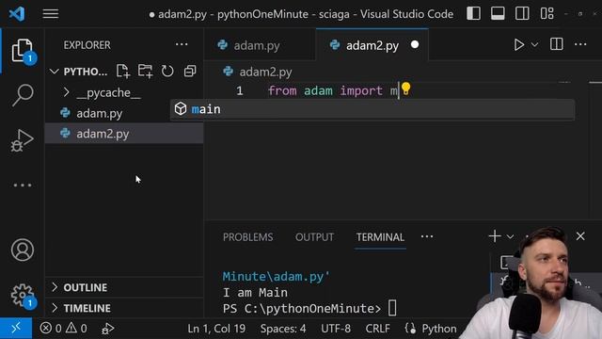
Task: Open the Run and Debug view
Action: [x=23, y=140]
